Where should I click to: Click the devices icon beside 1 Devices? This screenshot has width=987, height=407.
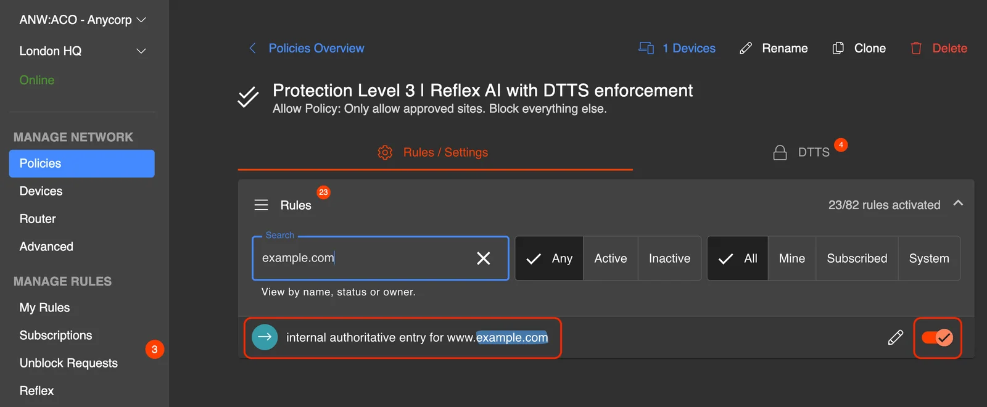click(x=646, y=48)
